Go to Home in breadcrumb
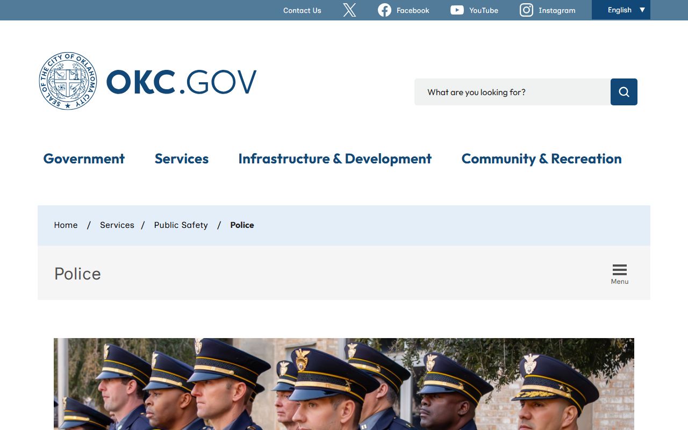This screenshot has width=688, height=430. tap(66, 225)
